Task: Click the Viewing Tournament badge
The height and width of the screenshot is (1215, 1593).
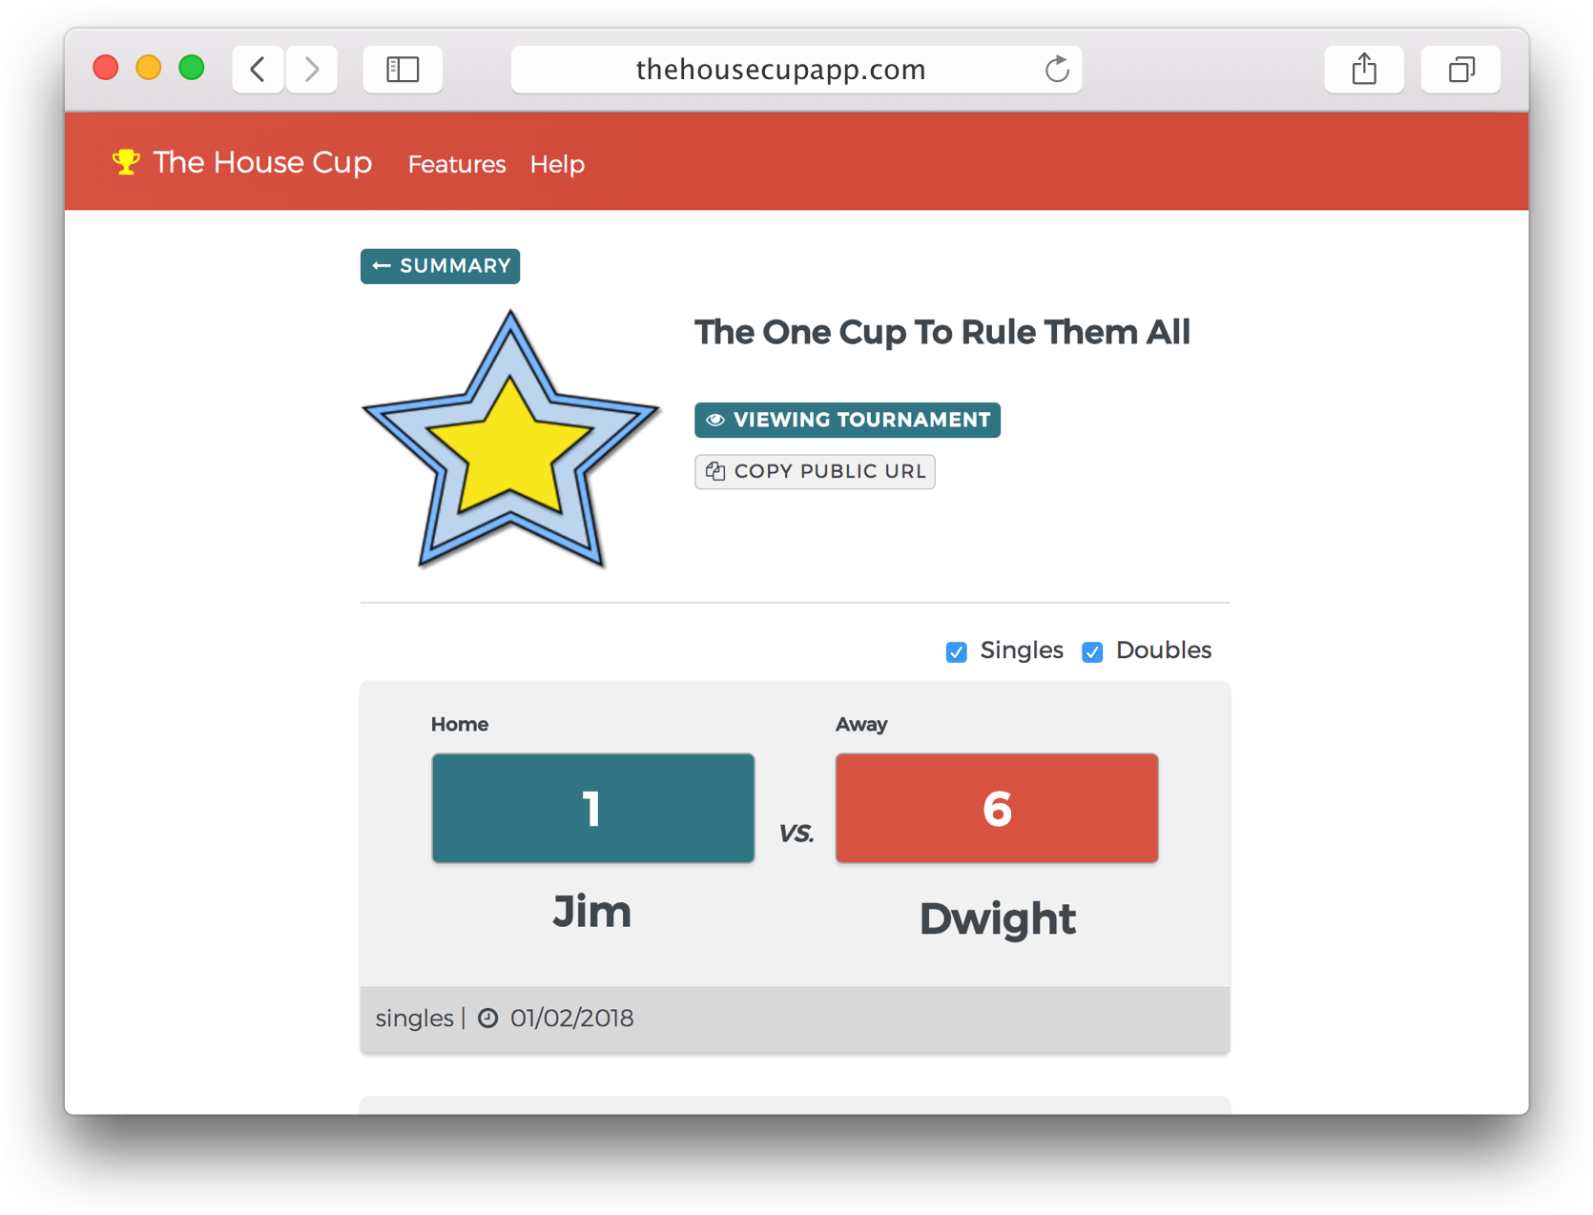Action: 847,420
